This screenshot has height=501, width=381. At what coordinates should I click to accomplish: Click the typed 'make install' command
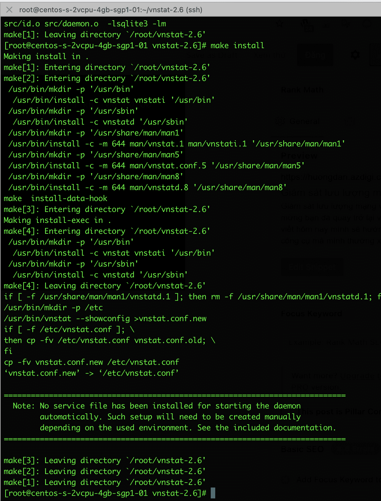coord(237,46)
